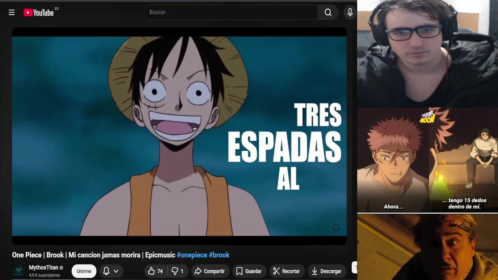
Task: Click the watermark icon in video corner
Action: tap(337, 228)
